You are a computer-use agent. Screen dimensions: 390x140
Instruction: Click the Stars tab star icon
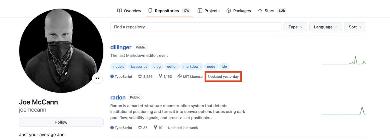click(x=260, y=11)
